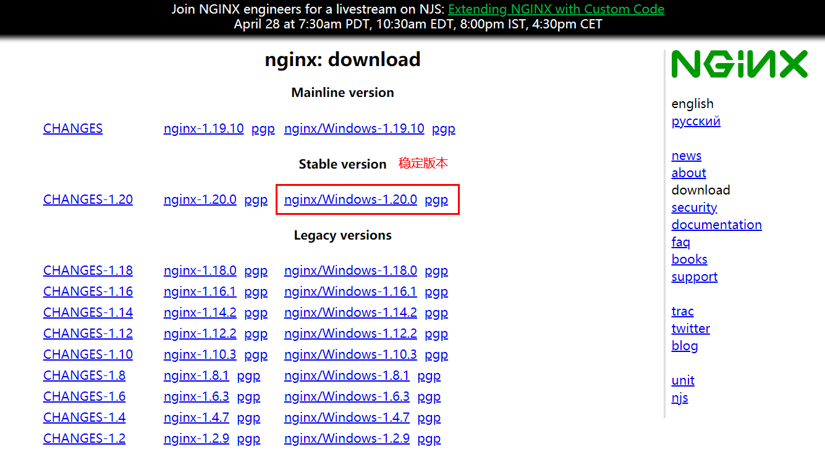
Task: Click pgp signature beside nginx/Windows-1.14.2
Action: tap(436, 312)
